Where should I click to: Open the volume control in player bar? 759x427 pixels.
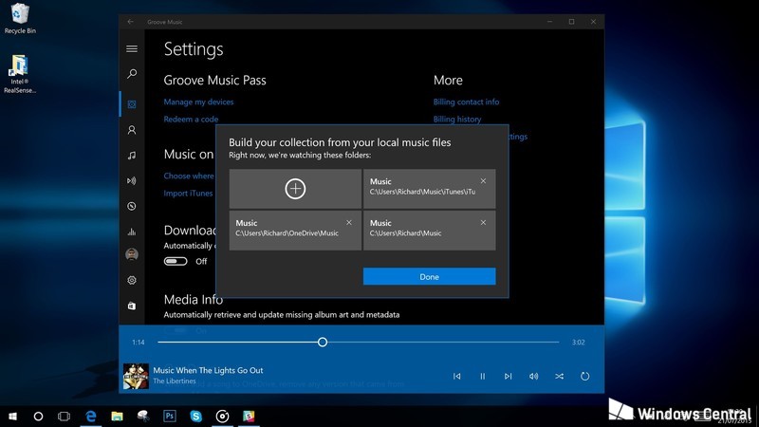pos(533,376)
